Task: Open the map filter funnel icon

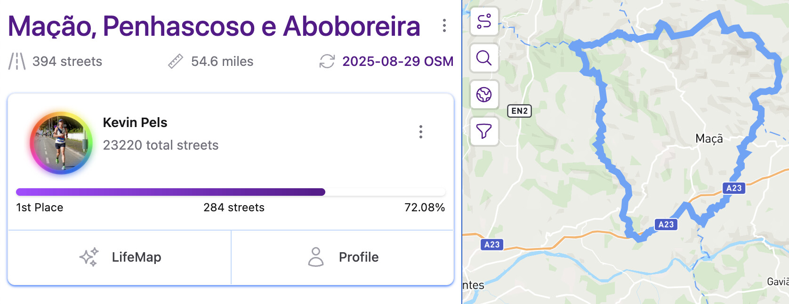Action: (484, 131)
